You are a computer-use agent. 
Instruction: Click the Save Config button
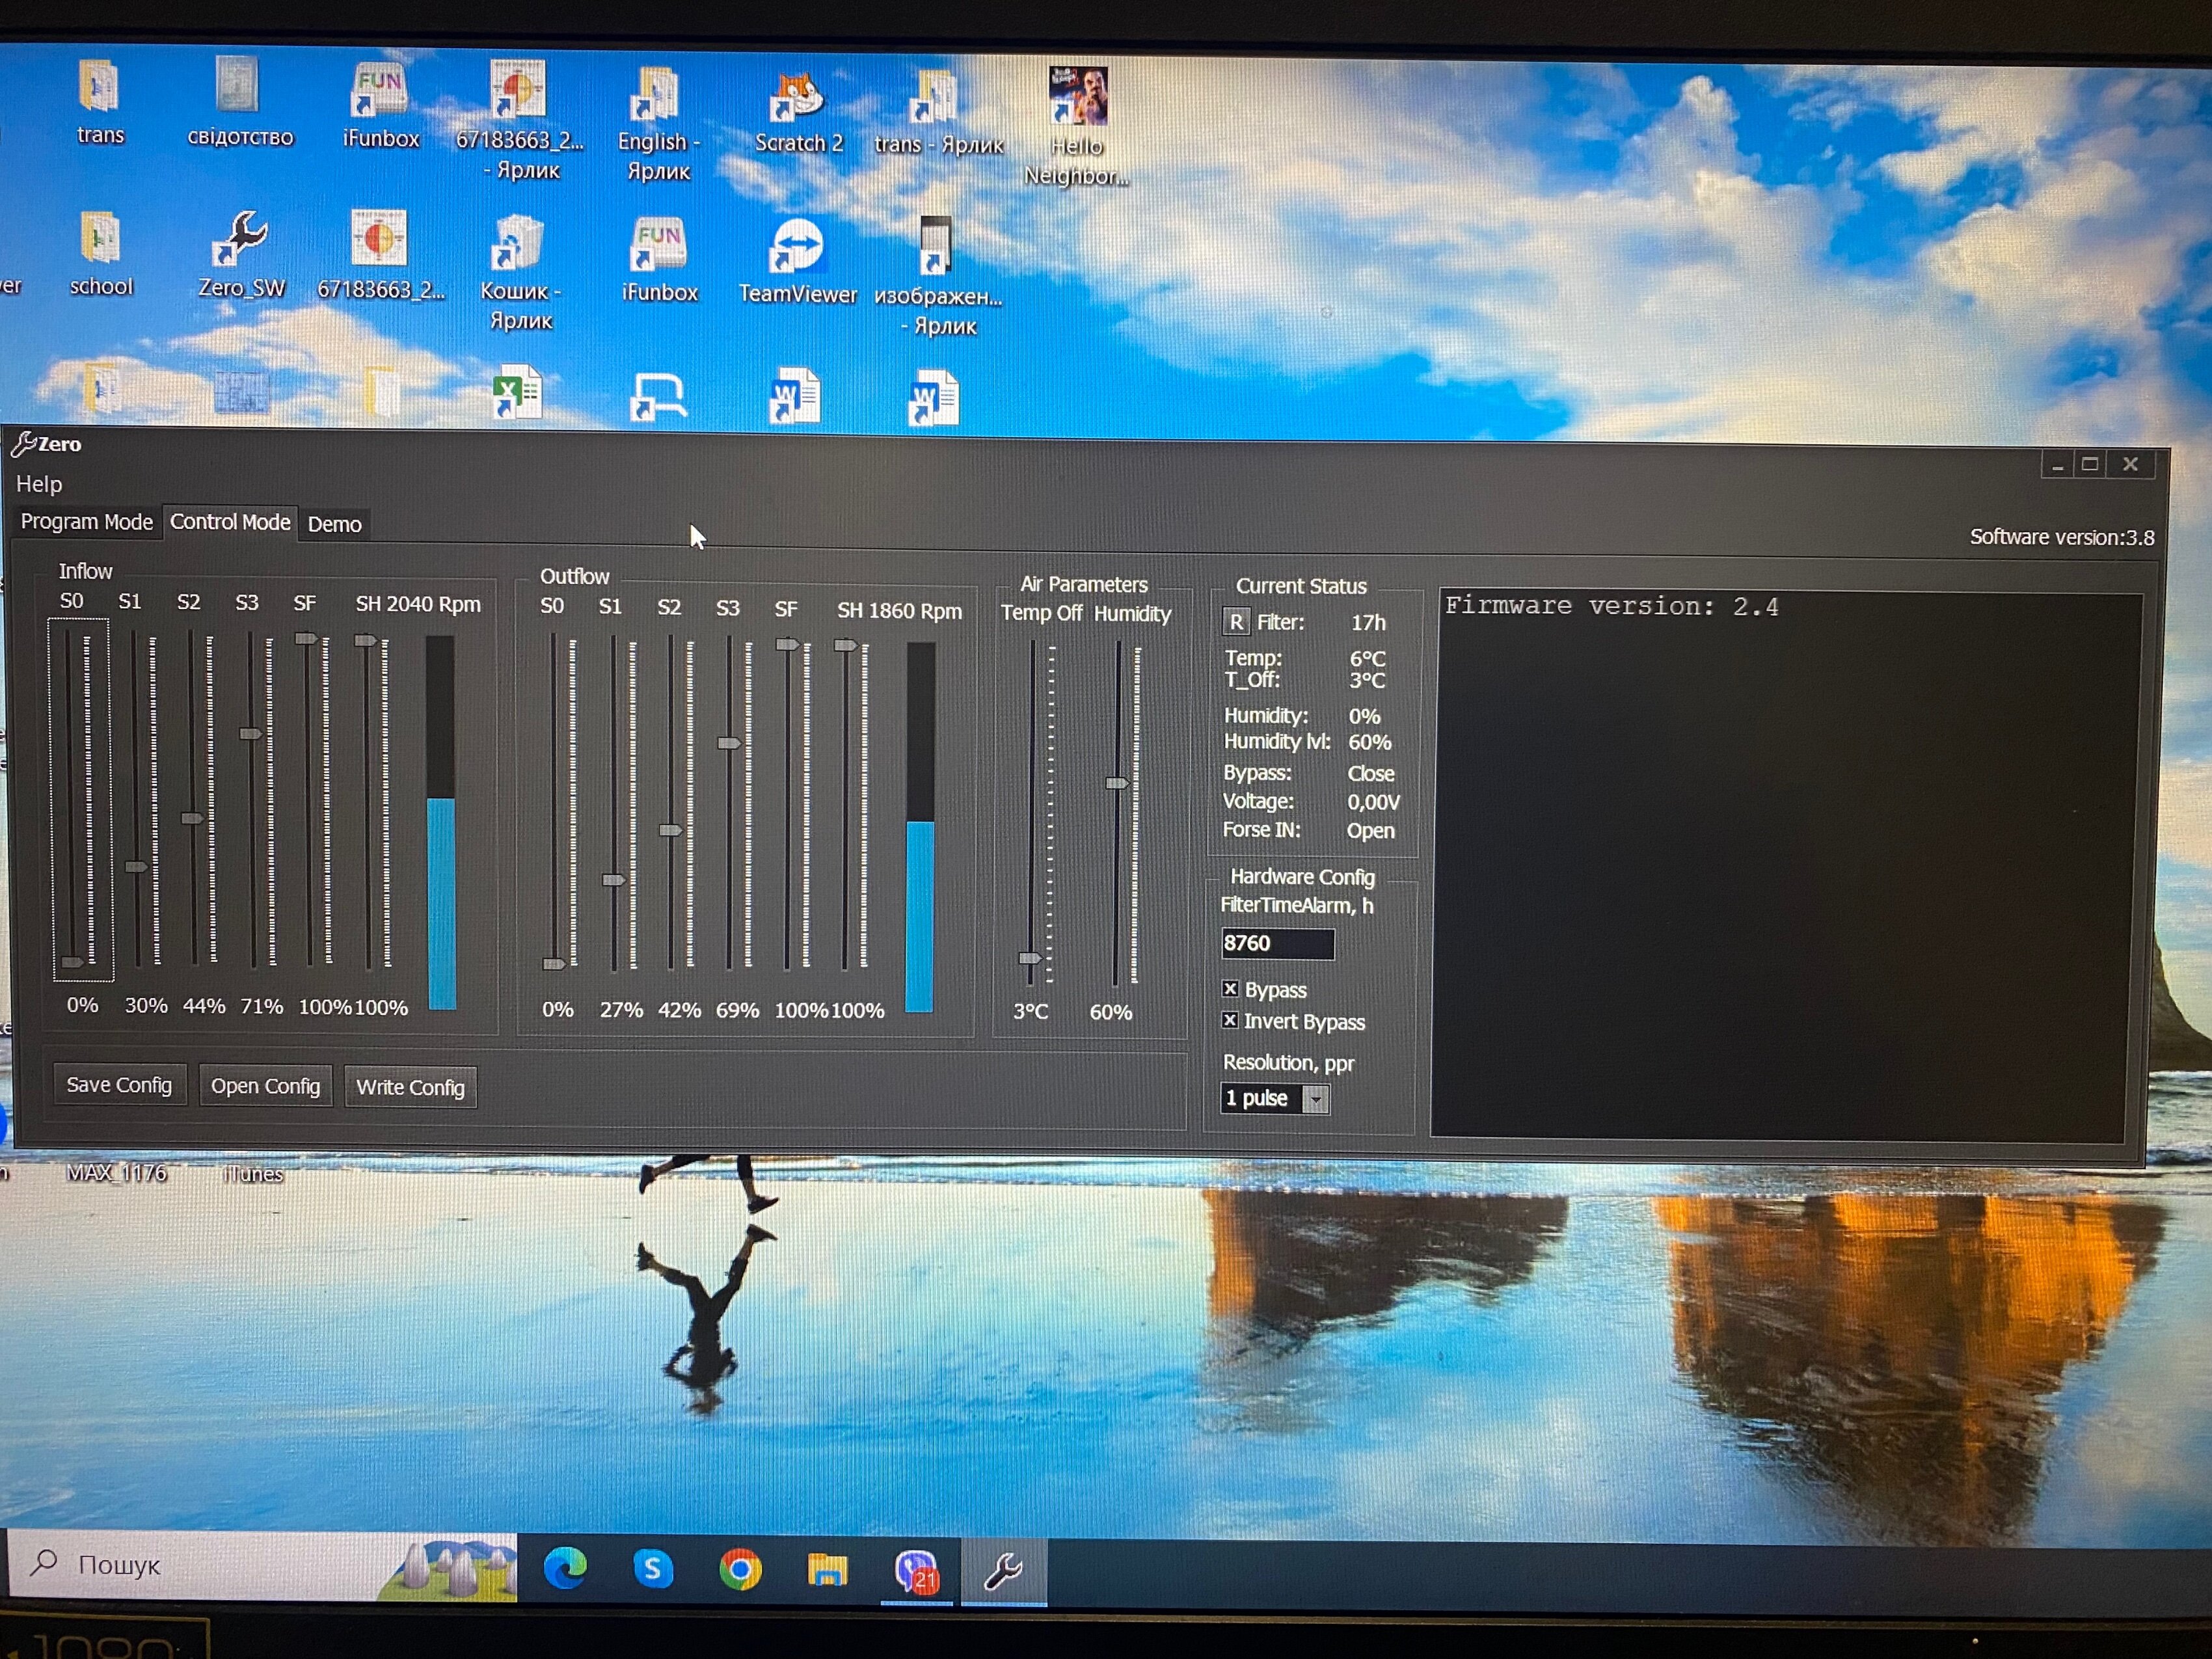pos(119,1085)
